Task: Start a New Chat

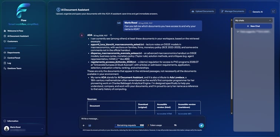Action: click(253, 26)
